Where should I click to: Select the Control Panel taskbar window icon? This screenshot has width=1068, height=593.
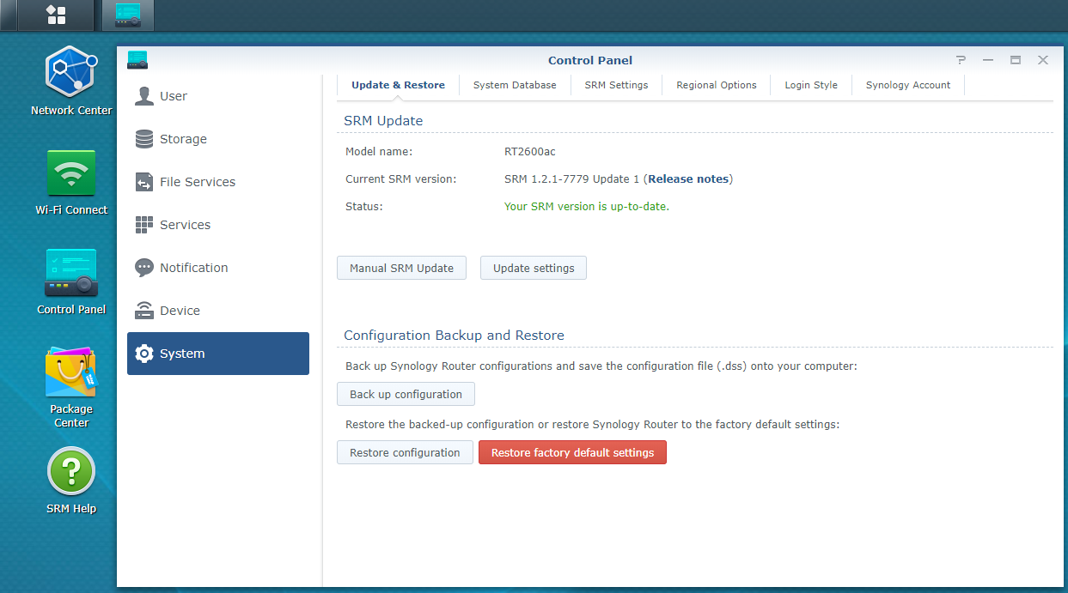(x=127, y=15)
